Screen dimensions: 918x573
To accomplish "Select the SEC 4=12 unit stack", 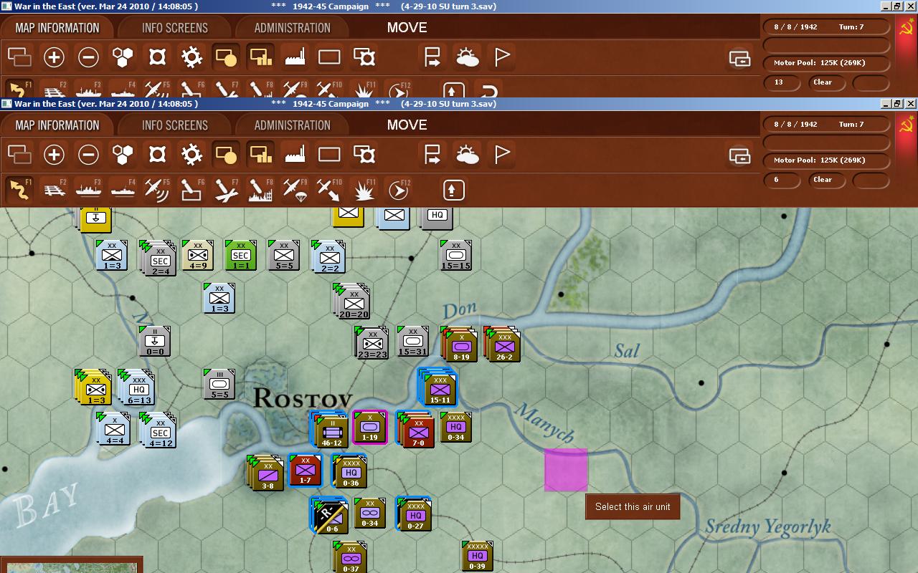I will [158, 430].
